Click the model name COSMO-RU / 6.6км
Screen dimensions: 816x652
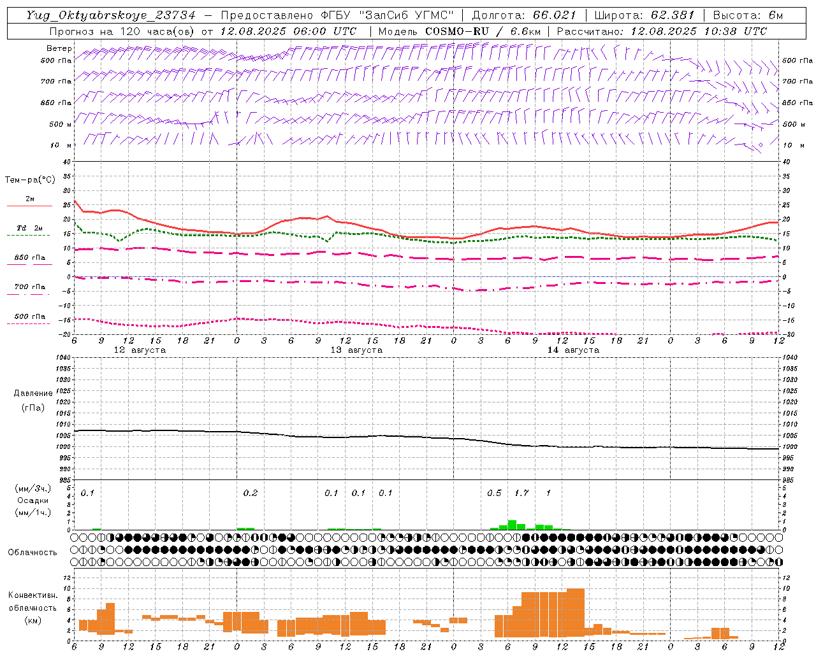point(483,31)
